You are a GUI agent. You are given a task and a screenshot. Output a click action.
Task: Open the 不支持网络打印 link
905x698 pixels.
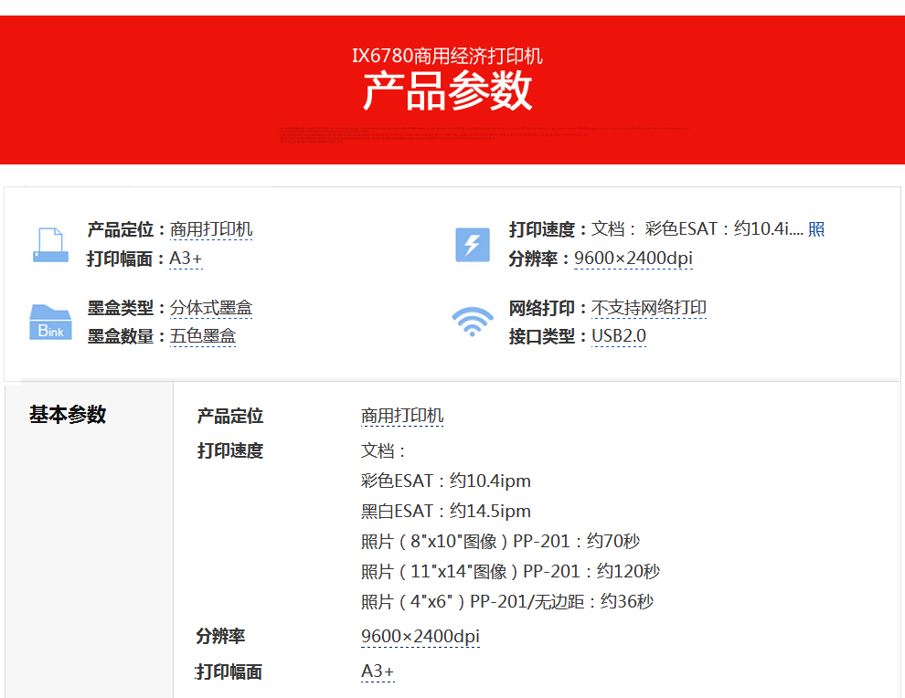tap(648, 308)
